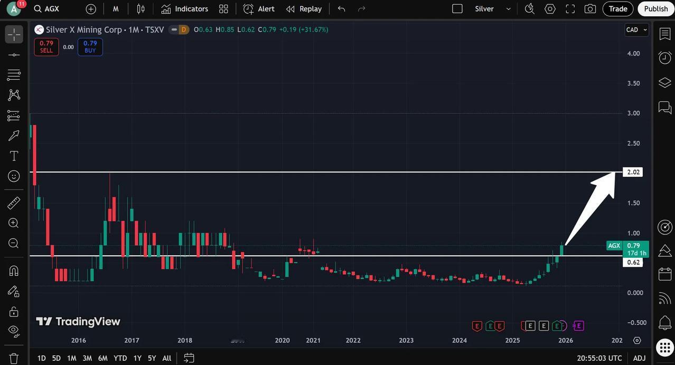This screenshot has width=675, height=365.
Task: Click the red SELL 0.79 button
Action: point(46,47)
